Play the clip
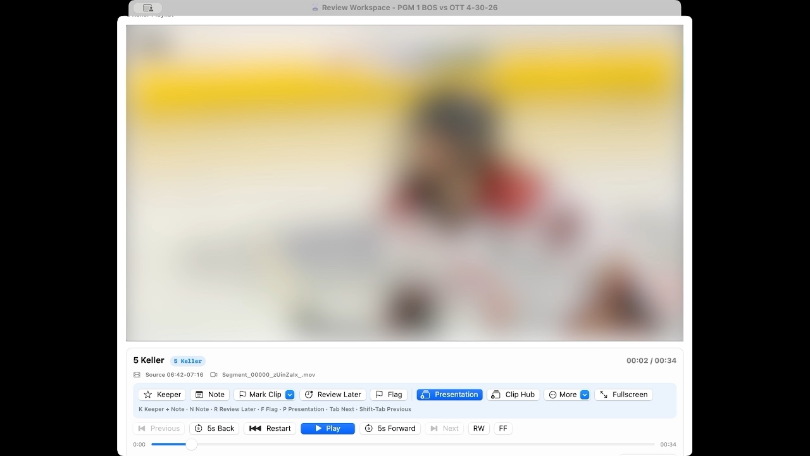 (x=328, y=429)
